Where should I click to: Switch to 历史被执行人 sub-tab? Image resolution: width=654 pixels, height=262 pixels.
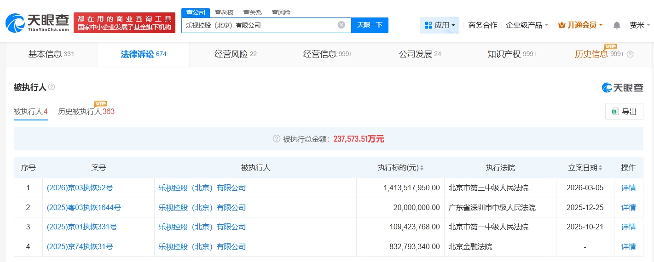point(86,112)
